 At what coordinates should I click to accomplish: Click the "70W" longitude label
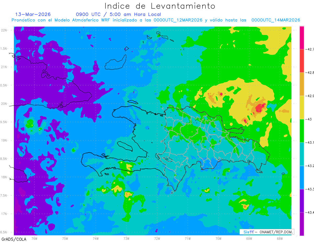pos(218,238)
